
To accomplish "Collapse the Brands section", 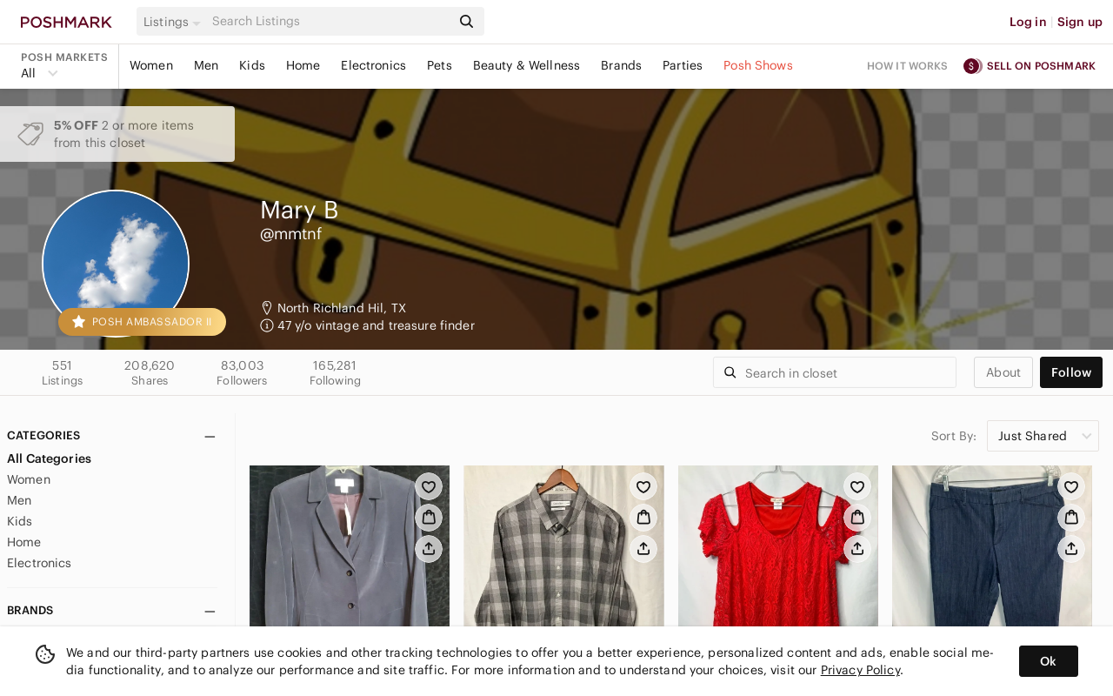I will click(210, 612).
